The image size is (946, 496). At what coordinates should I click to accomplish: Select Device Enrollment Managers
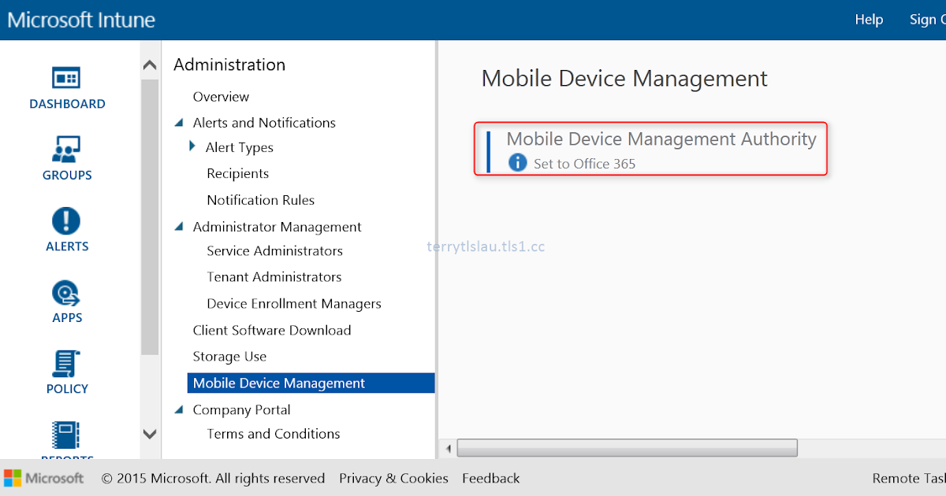click(294, 303)
